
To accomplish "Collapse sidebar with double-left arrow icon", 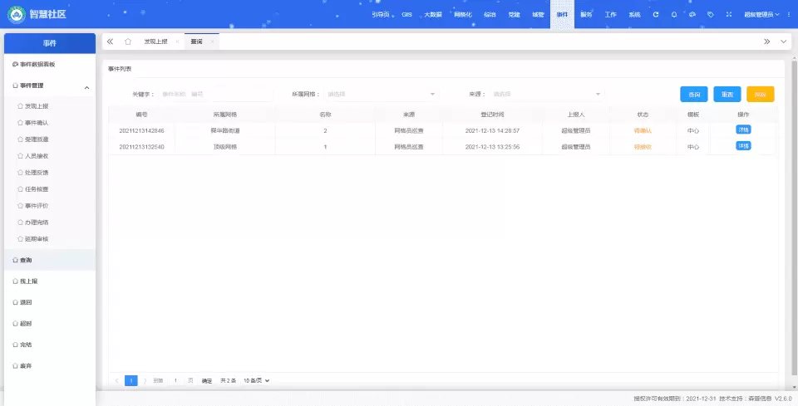I will point(110,42).
